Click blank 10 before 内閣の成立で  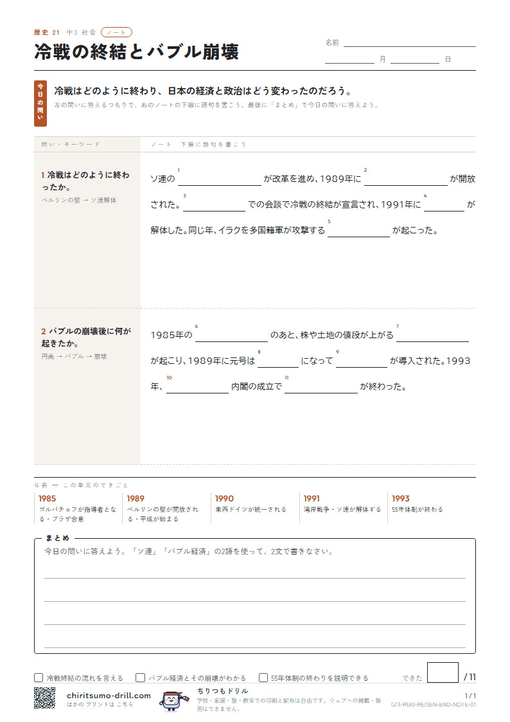pyautogui.click(x=197, y=387)
